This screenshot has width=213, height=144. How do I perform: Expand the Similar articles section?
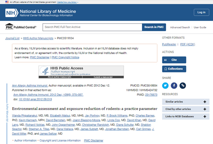click(186, 102)
